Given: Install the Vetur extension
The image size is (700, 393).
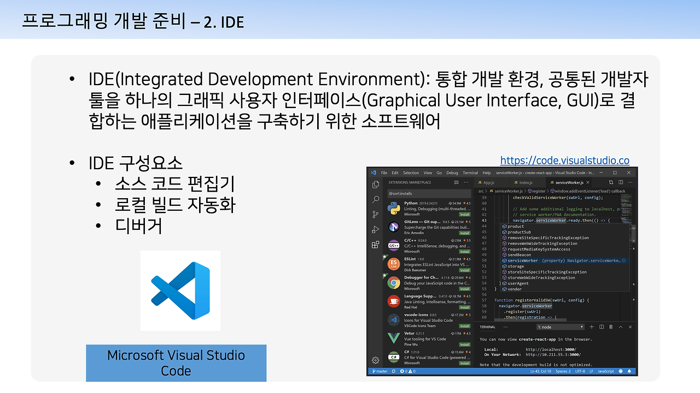Looking at the screenshot, I should pyautogui.click(x=465, y=344).
